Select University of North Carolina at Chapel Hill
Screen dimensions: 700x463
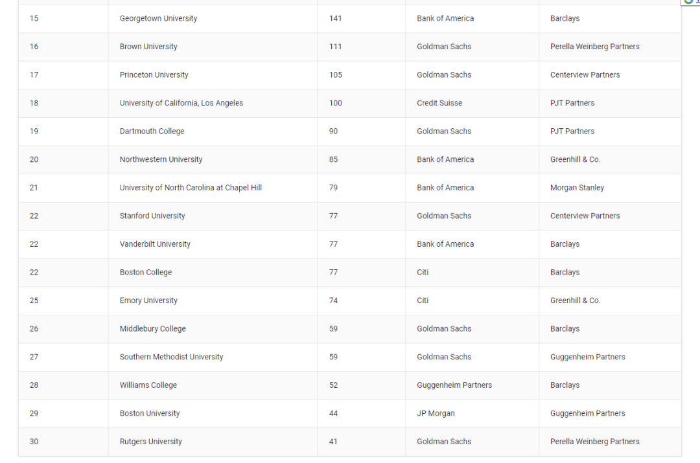coord(191,187)
